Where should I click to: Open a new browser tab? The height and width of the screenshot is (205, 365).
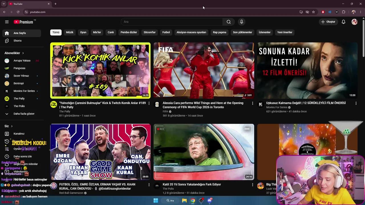point(55,4)
